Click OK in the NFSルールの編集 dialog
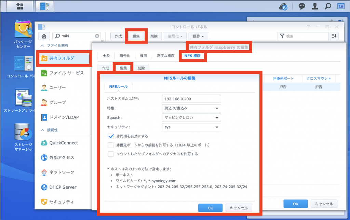 pos(210,208)
